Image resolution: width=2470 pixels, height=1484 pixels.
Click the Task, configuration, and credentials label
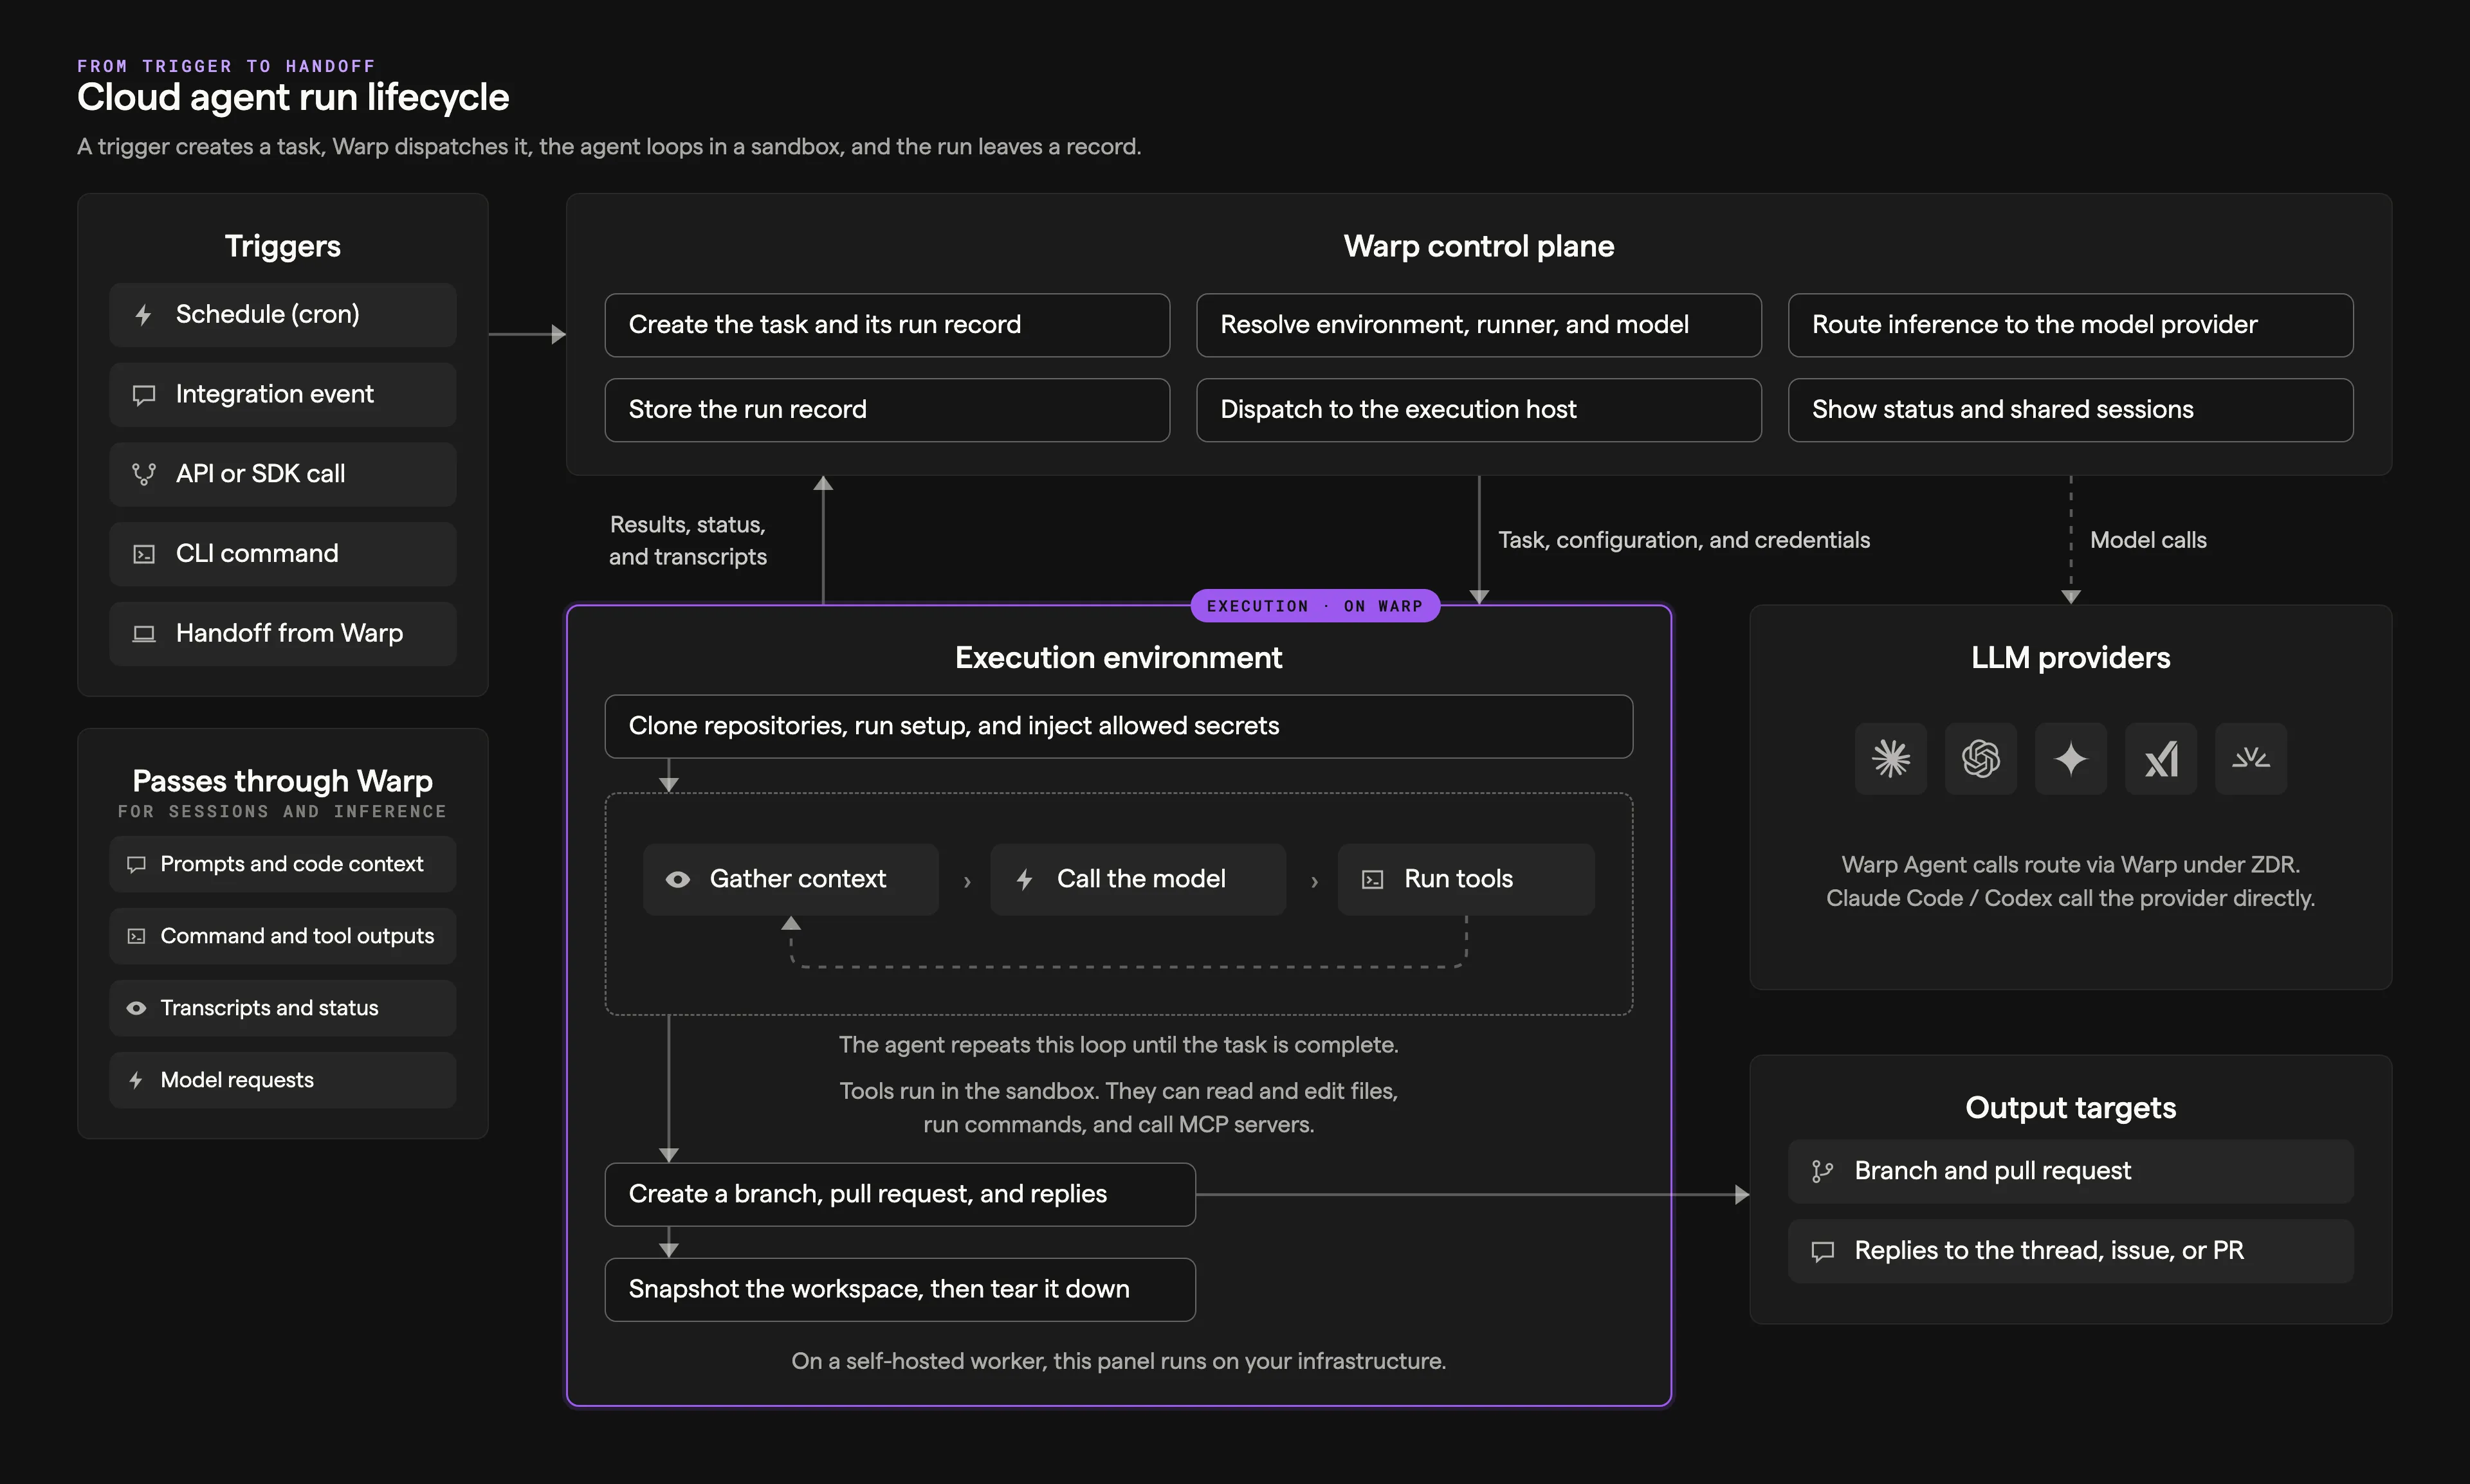point(1684,540)
